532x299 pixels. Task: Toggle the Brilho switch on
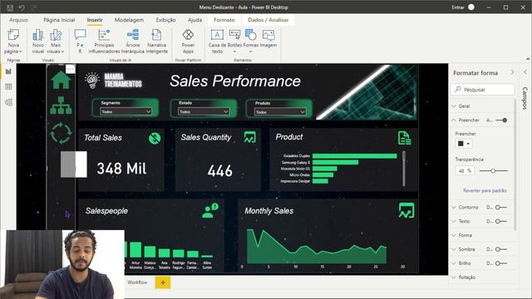[x=501, y=263]
